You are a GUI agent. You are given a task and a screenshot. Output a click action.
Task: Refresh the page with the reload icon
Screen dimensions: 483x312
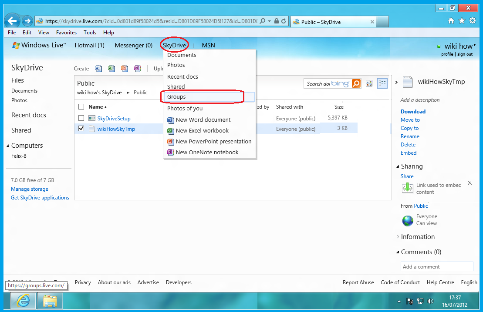pyautogui.click(x=284, y=21)
